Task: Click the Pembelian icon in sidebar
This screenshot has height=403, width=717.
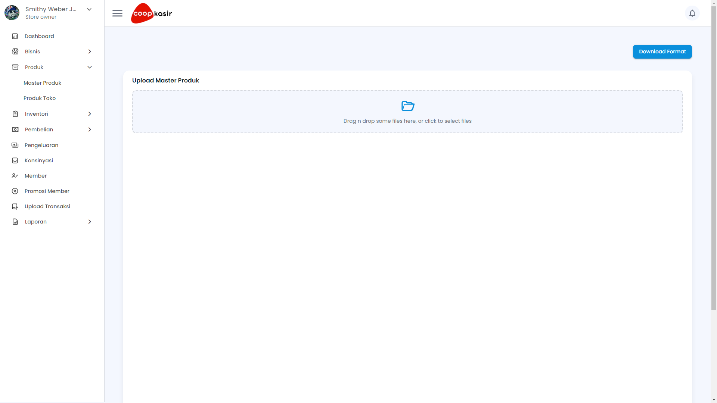Action: [15, 129]
